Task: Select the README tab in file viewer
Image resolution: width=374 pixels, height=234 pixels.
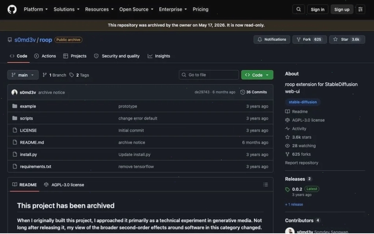Action: [x=25, y=185]
